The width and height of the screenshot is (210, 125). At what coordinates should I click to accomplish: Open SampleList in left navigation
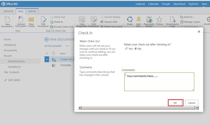(14, 67)
